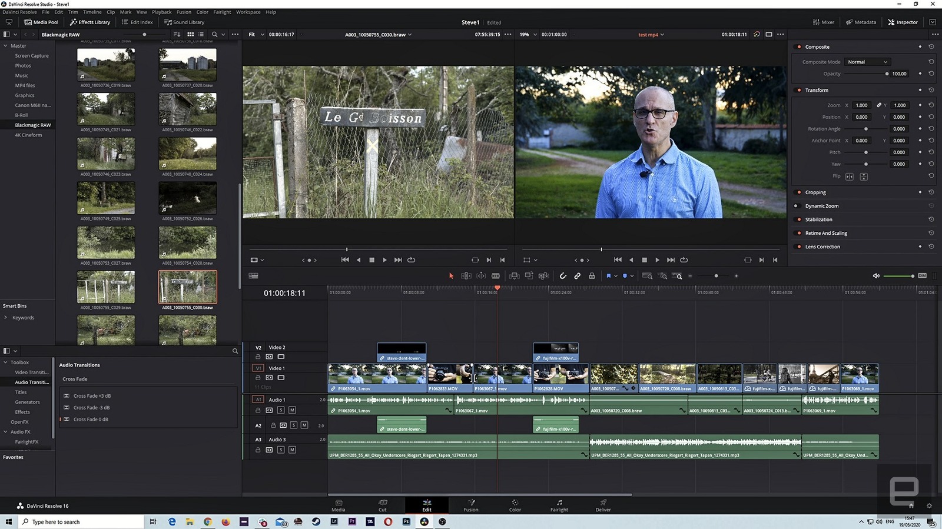Viewport: 942px width, 529px height.
Task: Show the Sound Library panel
Action: [184, 22]
